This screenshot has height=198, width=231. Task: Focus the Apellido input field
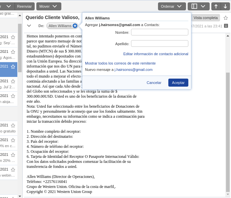[x=160, y=43]
